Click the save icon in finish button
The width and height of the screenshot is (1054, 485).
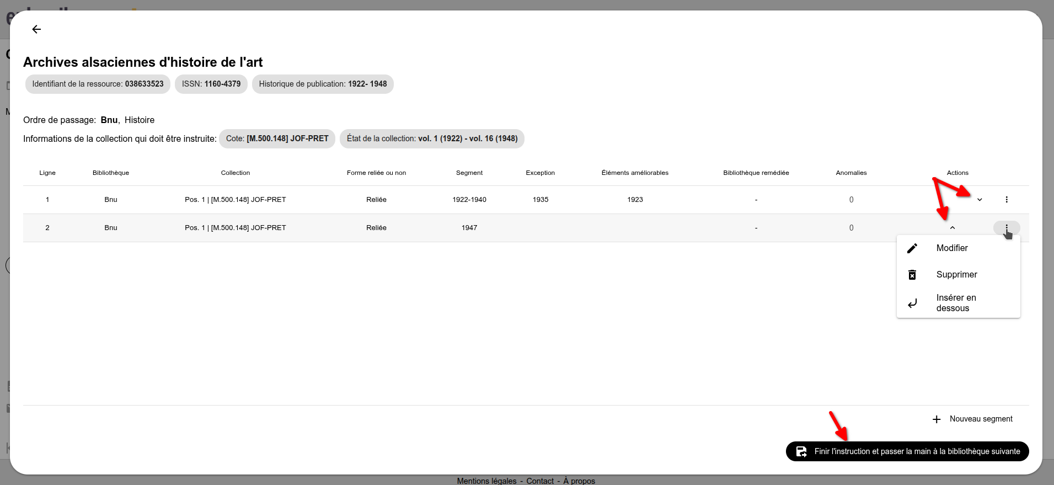pos(801,451)
